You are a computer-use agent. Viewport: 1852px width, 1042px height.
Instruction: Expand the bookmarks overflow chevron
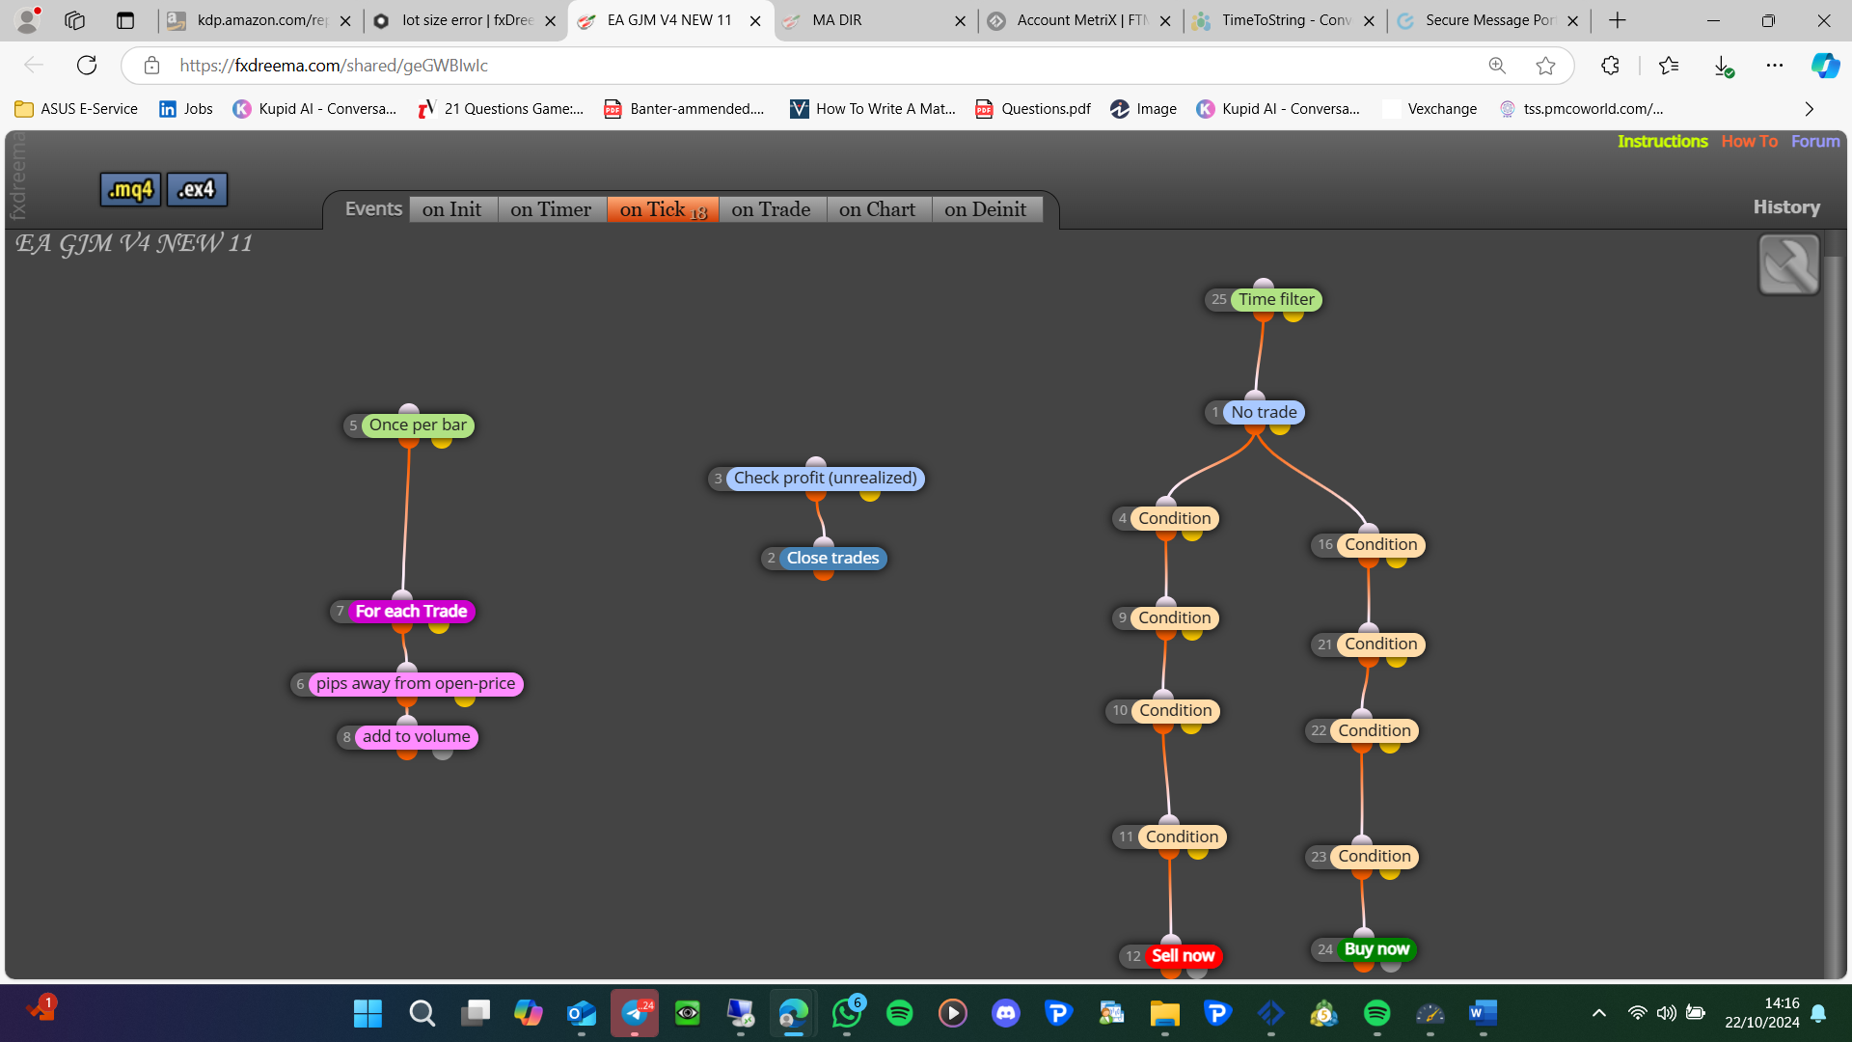point(1810,109)
